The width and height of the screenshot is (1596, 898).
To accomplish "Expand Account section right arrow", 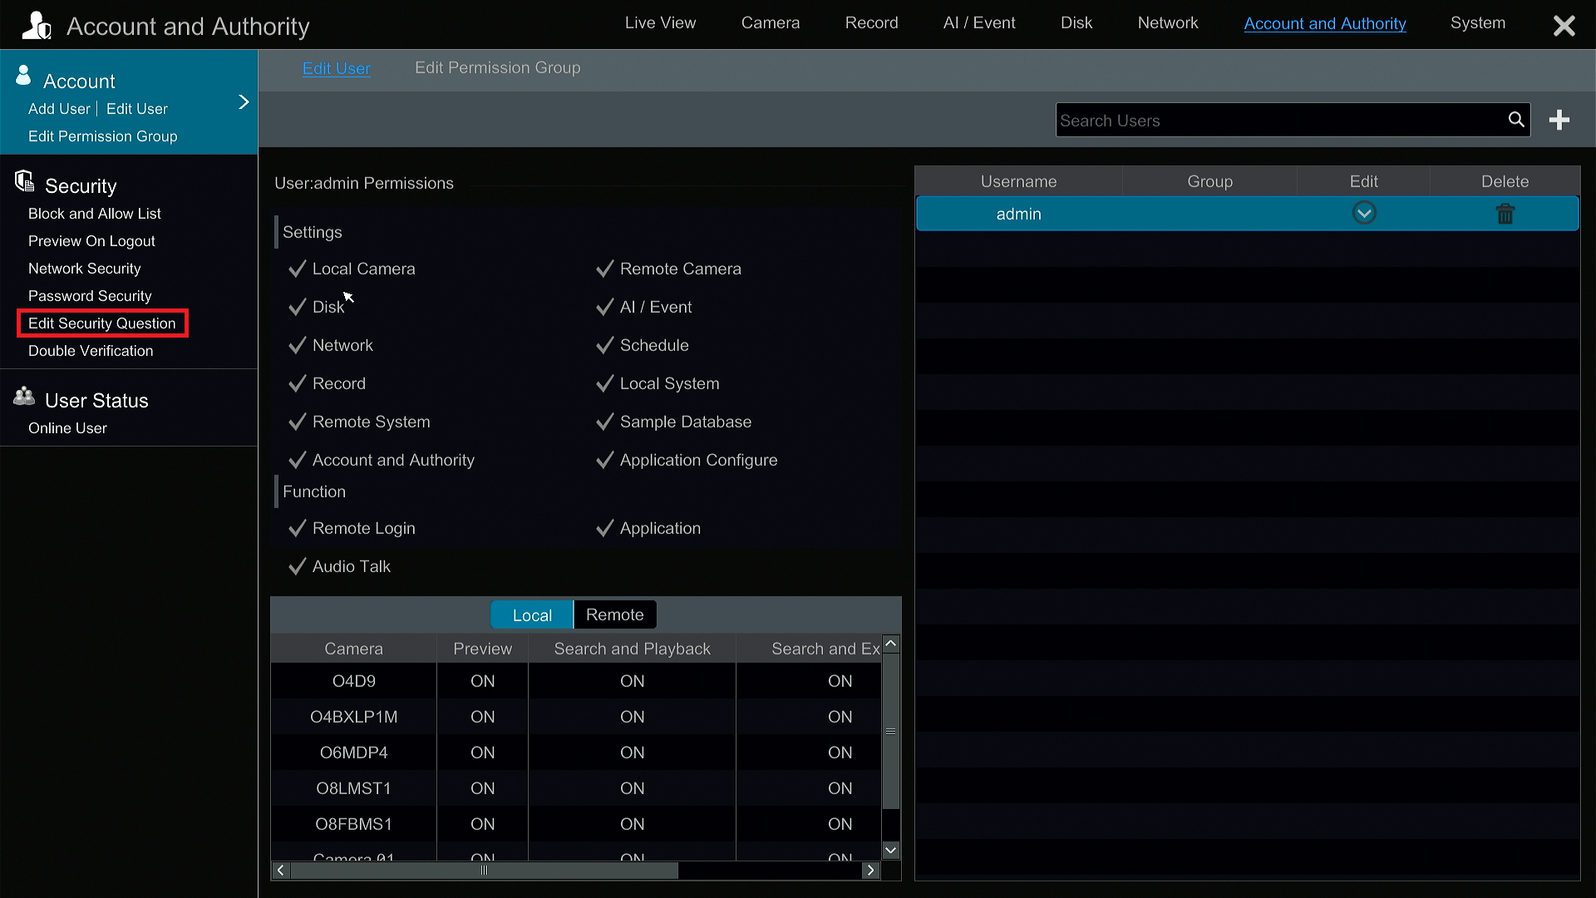I will click(244, 102).
